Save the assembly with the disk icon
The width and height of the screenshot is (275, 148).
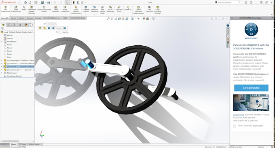(x=42, y=2)
